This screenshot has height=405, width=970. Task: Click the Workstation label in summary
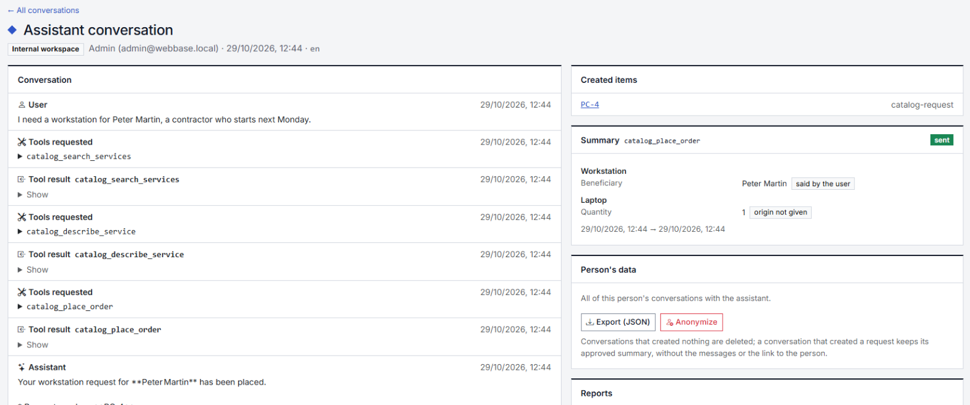604,171
